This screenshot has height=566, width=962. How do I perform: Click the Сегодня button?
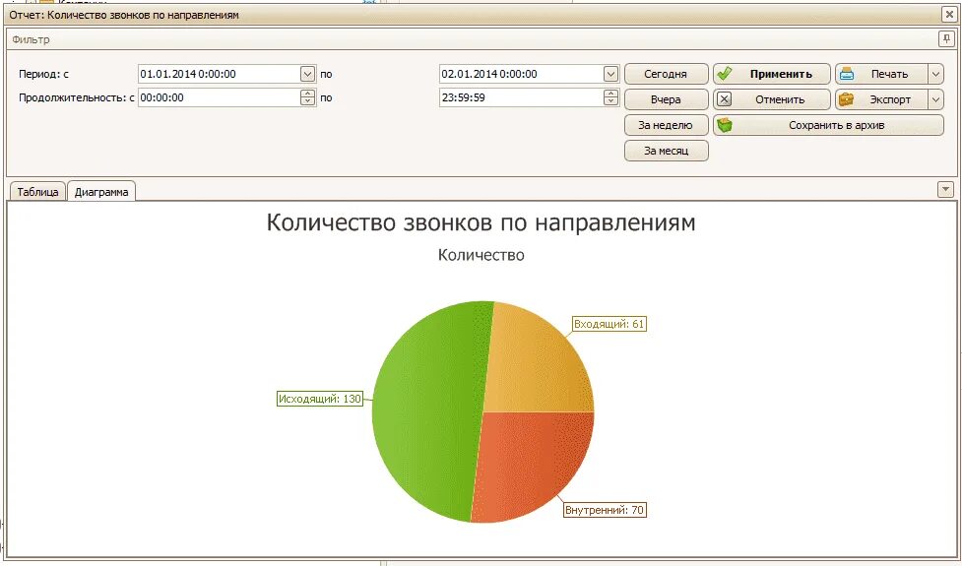coord(667,74)
